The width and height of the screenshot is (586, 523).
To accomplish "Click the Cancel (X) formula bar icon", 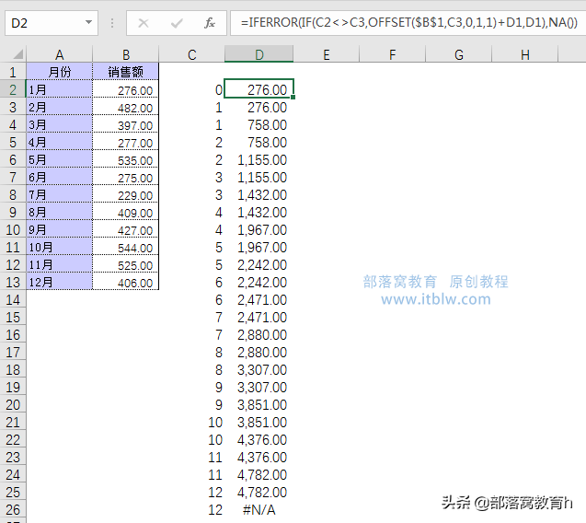I will tap(144, 23).
